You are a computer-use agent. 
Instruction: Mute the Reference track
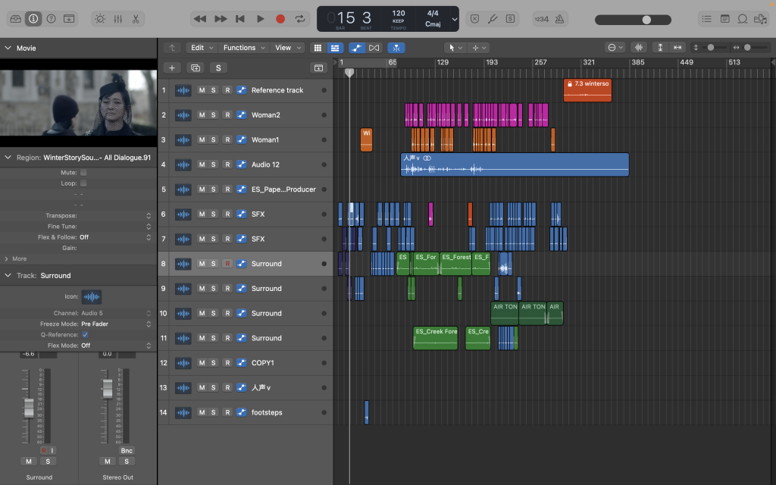click(x=202, y=90)
